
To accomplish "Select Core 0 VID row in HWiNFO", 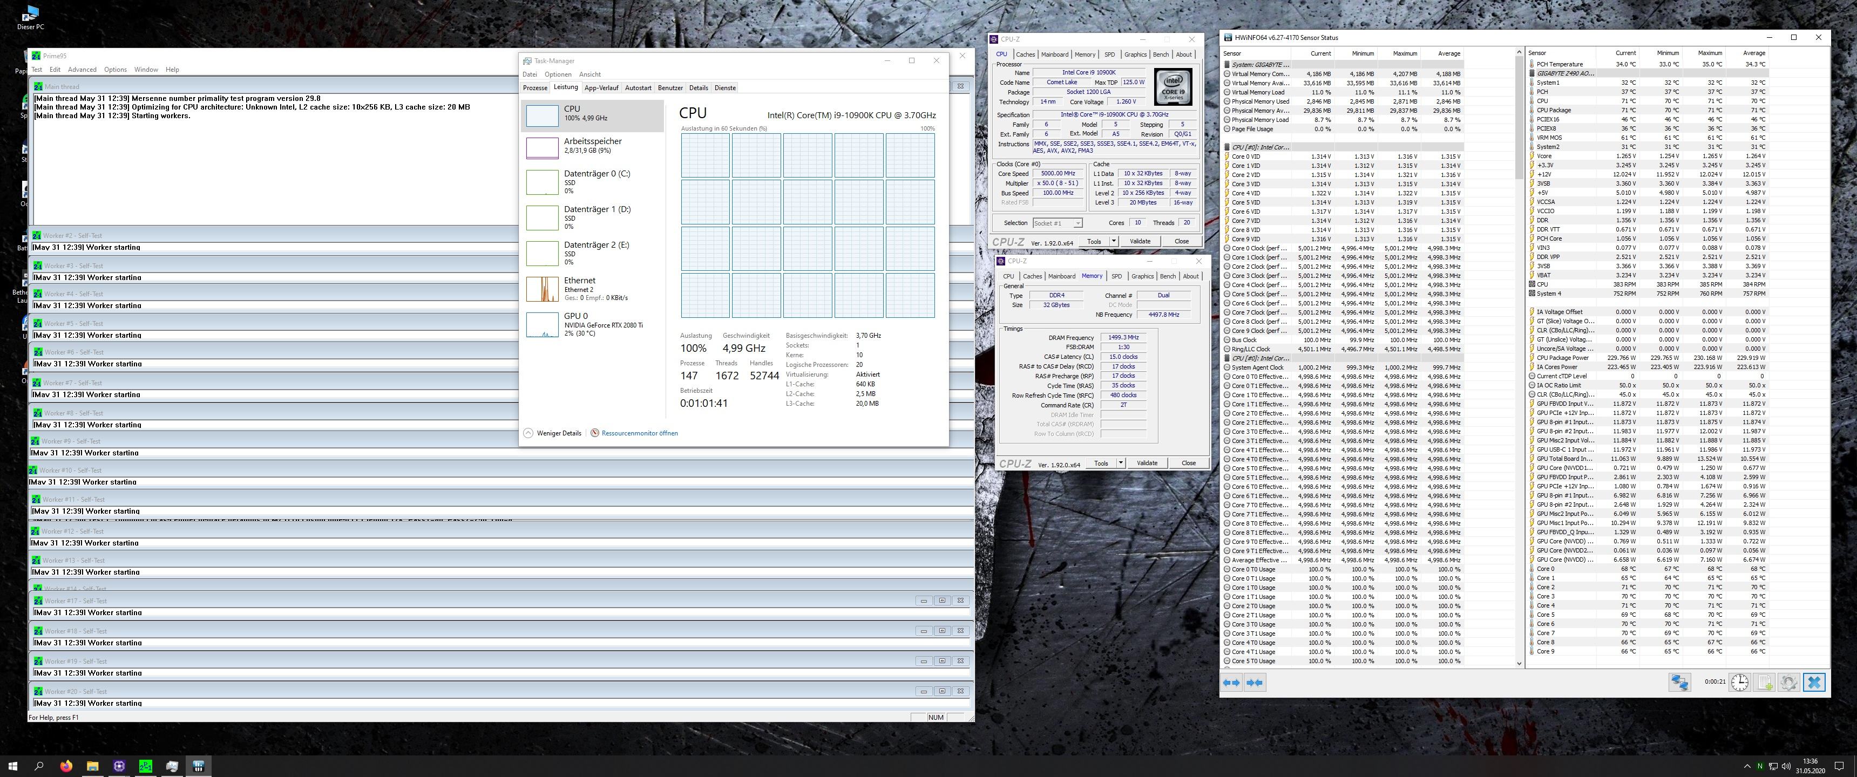I will [x=1344, y=156].
